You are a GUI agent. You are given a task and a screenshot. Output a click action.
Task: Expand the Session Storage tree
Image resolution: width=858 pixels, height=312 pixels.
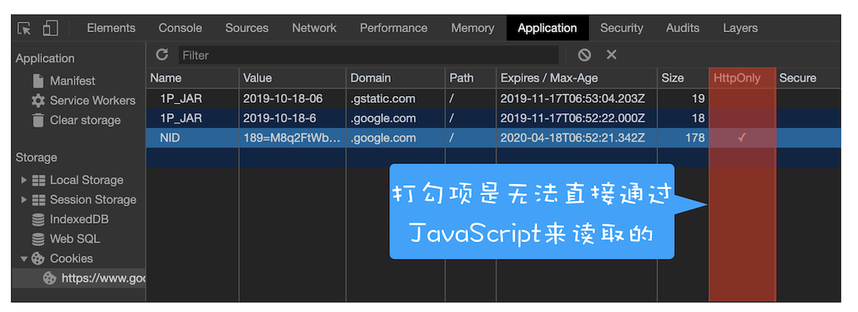coord(24,199)
